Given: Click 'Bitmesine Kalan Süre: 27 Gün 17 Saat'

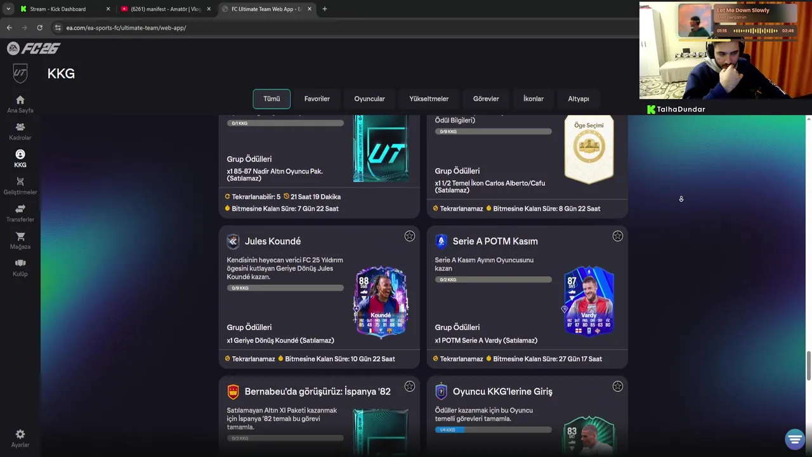Looking at the screenshot, I should point(547,359).
